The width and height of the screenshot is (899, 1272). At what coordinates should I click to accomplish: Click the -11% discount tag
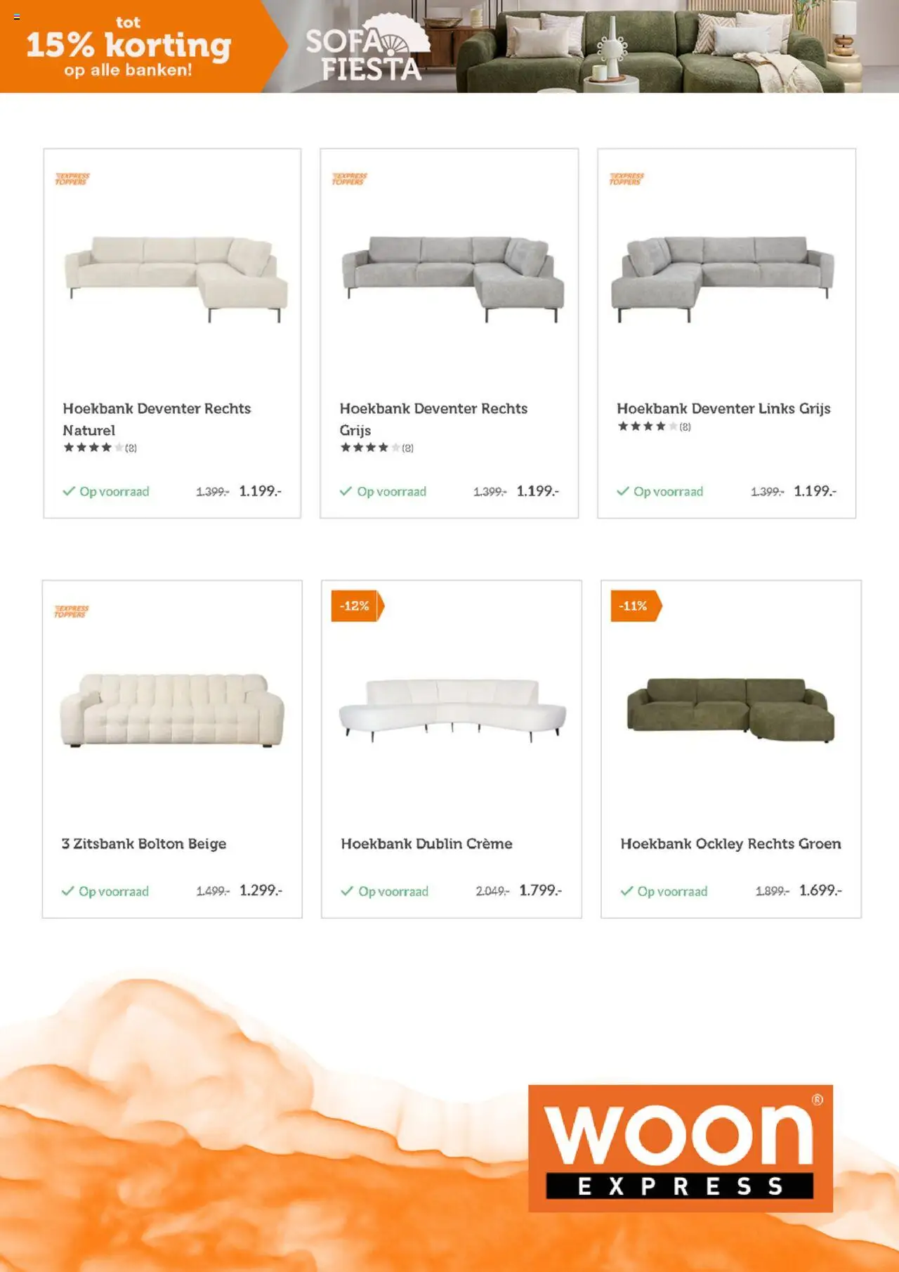[x=636, y=606]
